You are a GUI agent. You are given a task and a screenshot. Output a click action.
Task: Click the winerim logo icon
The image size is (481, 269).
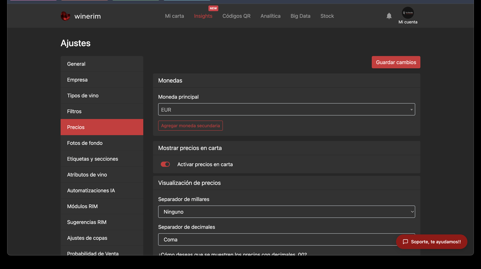65,16
